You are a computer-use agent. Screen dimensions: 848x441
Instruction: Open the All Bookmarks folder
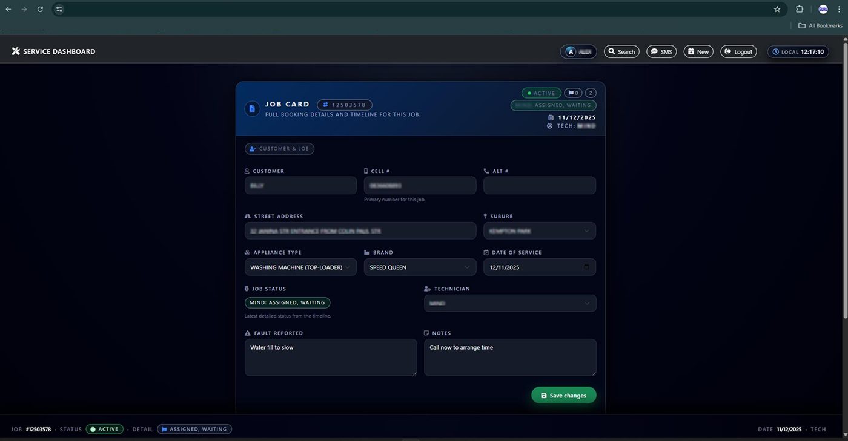[820, 25]
